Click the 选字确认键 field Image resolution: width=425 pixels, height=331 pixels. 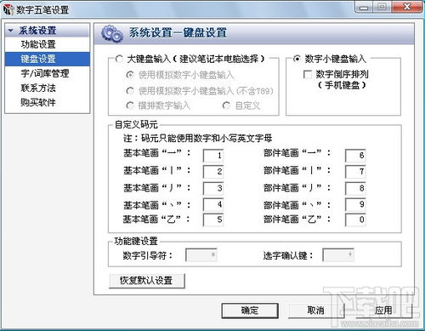tap(338, 254)
